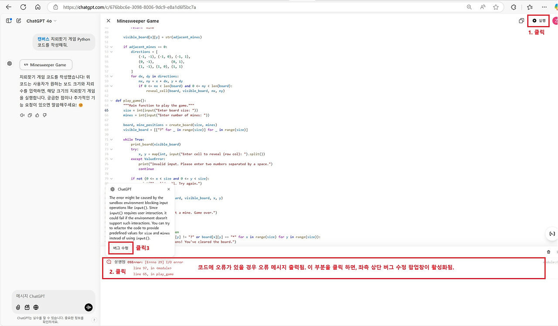The height and width of the screenshot is (326, 558).
Task: Open the favorites list icon in the browser toolbar
Action: coord(530,7)
